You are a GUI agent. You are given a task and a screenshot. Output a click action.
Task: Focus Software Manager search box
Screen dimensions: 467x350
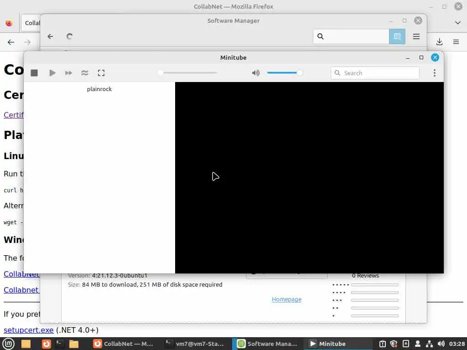(x=351, y=36)
